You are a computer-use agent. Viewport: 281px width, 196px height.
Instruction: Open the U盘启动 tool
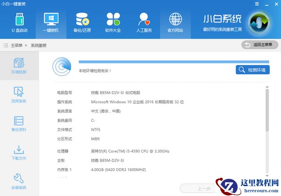coord(20,23)
